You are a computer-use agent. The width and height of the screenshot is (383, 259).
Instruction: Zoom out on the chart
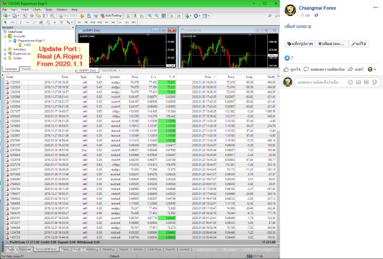pyautogui.click(x=157, y=16)
